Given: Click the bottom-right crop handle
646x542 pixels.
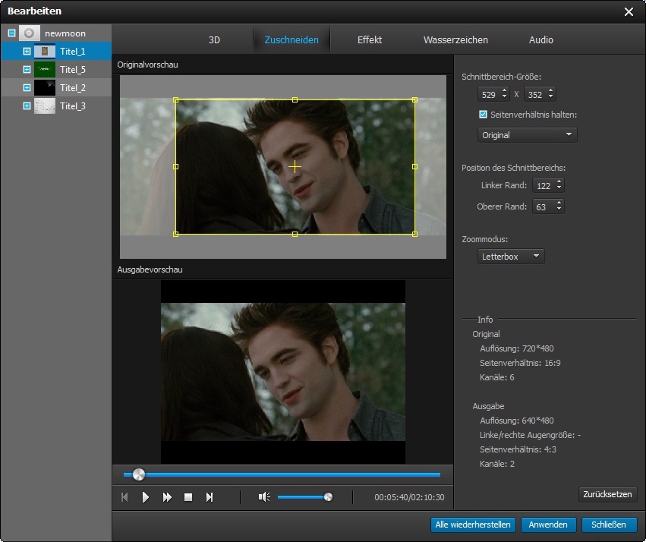Looking at the screenshot, I should [415, 234].
